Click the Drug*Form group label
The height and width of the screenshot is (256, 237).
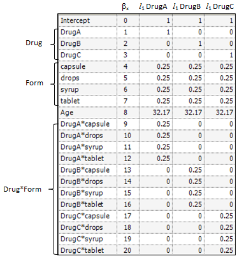(22, 189)
